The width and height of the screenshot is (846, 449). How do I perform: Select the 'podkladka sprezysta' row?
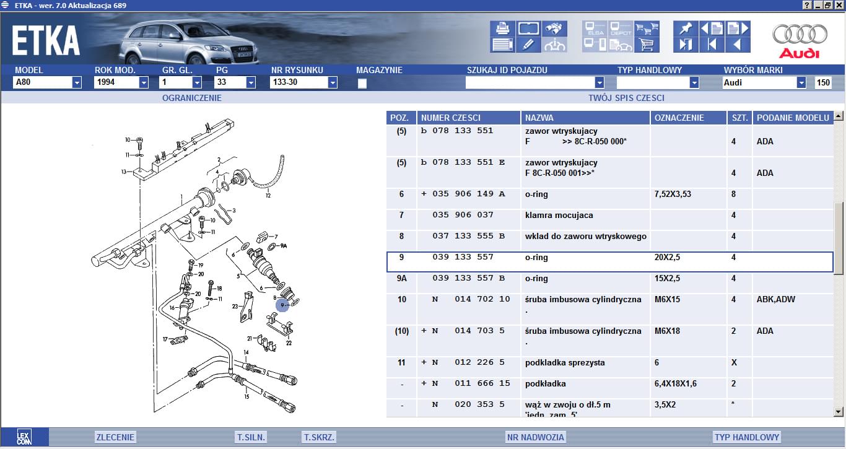point(610,367)
